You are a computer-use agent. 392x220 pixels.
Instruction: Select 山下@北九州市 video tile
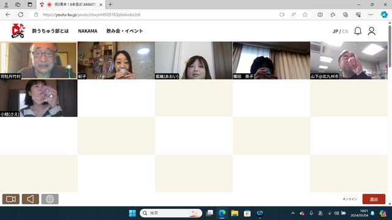(349, 61)
